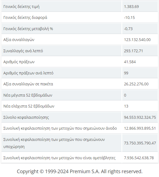Select the -10,15 difference value

[129, 18]
